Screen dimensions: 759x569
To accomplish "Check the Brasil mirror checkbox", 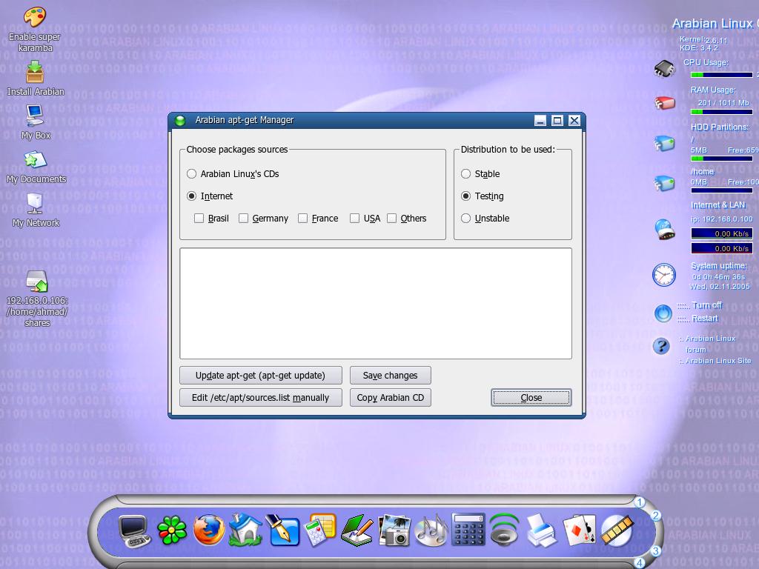I will [x=199, y=219].
